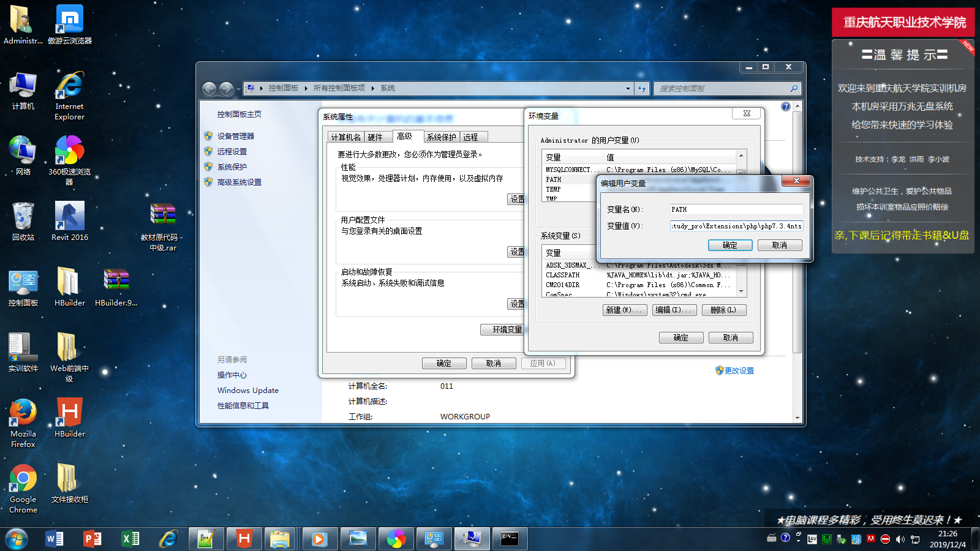Click 确定 in 系统属性 dialog

(444, 363)
